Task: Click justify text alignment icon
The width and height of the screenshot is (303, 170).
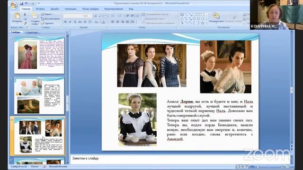Action: (x=127, y=22)
